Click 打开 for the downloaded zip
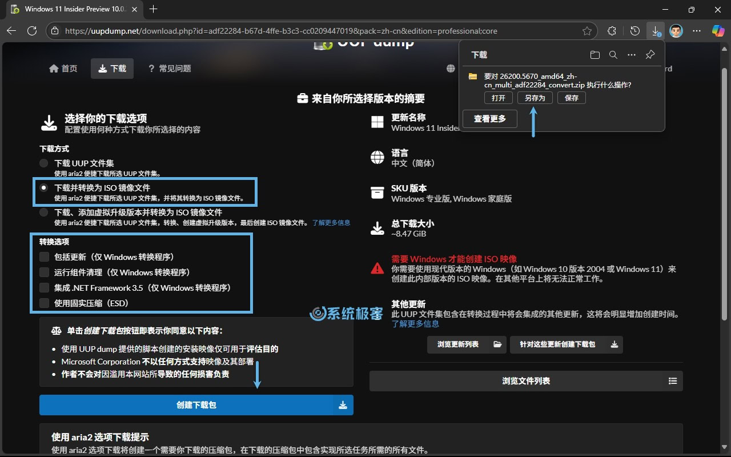 point(499,98)
